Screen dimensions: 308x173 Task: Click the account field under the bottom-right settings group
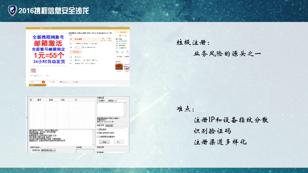(115, 152)
